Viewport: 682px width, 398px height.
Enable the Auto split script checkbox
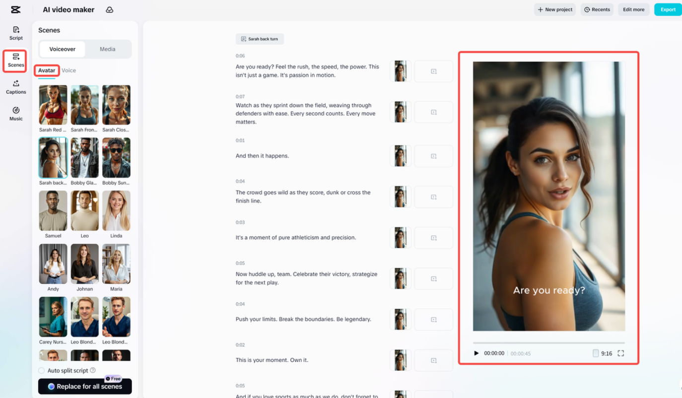41,370
